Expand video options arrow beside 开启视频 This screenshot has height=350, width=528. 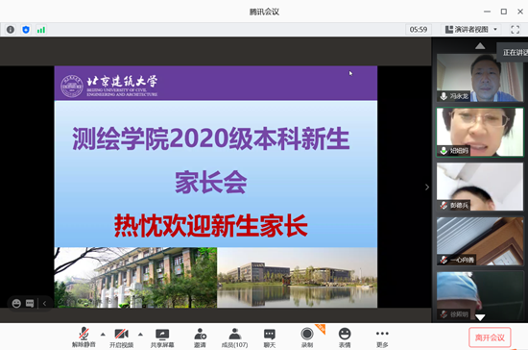pos(140,335)
